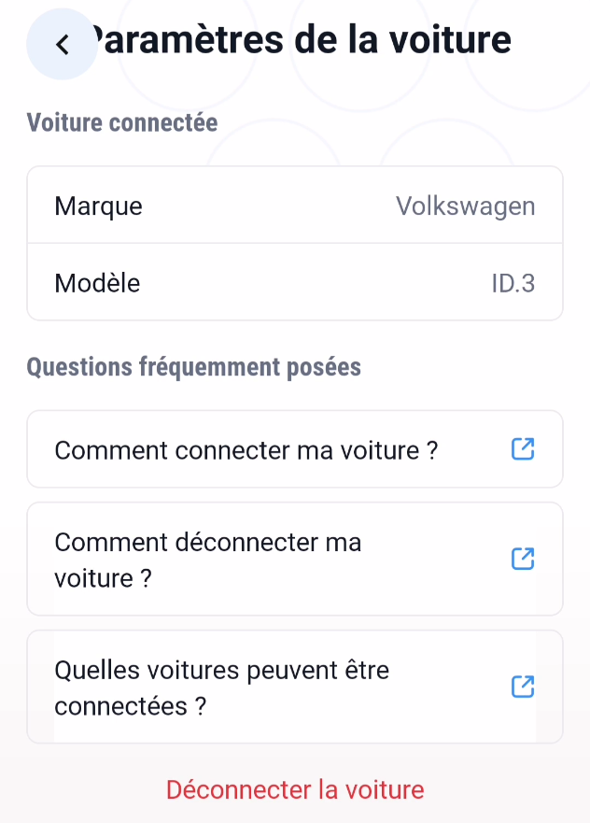Tap the ID.3 model value
Image resolution: width=590 pixels, height=823 pixels.
[x=513, y=283]
